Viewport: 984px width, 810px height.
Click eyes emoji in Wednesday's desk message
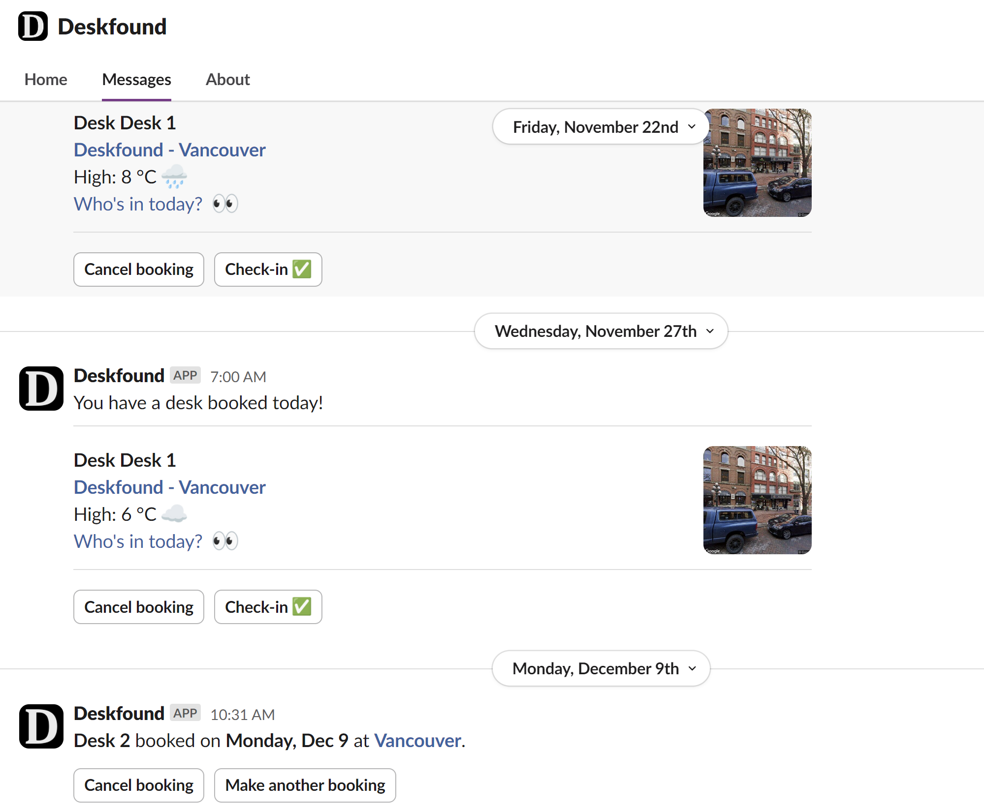point(225,541)
